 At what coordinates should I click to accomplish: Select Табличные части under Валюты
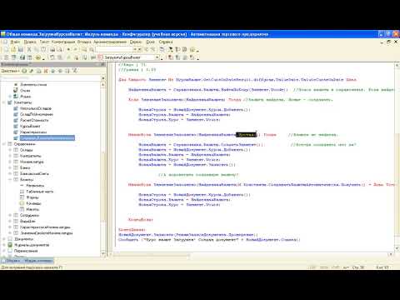click(39, 192)
